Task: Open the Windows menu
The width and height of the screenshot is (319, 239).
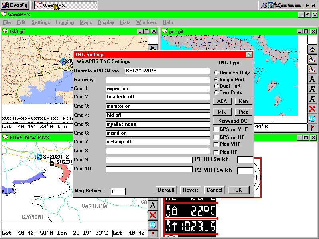Action: click(146, 22)
